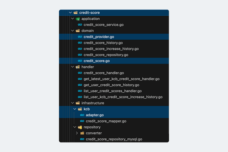Select the kcb folder label
The height and width of the screenshot is (152, 228).
click(87, 109)
